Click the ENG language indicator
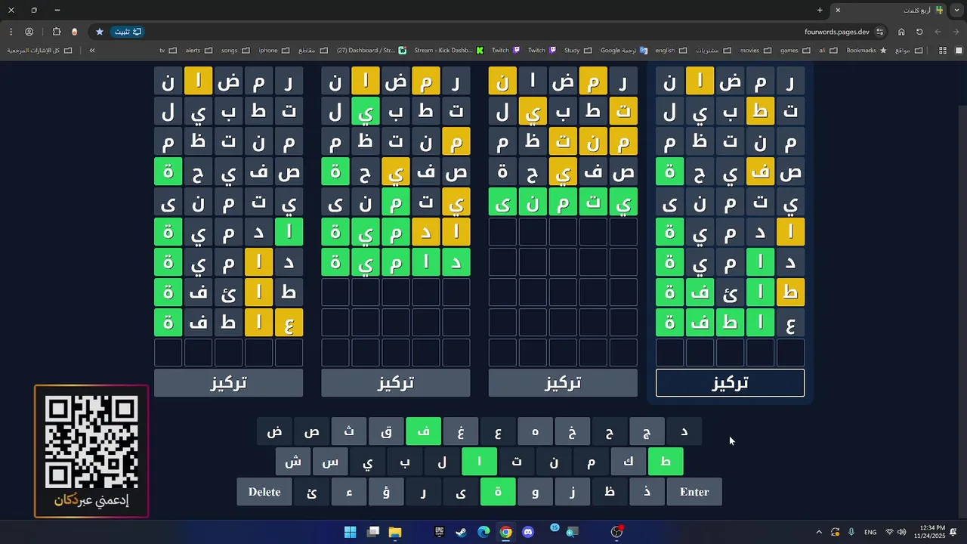 [870, 532]
